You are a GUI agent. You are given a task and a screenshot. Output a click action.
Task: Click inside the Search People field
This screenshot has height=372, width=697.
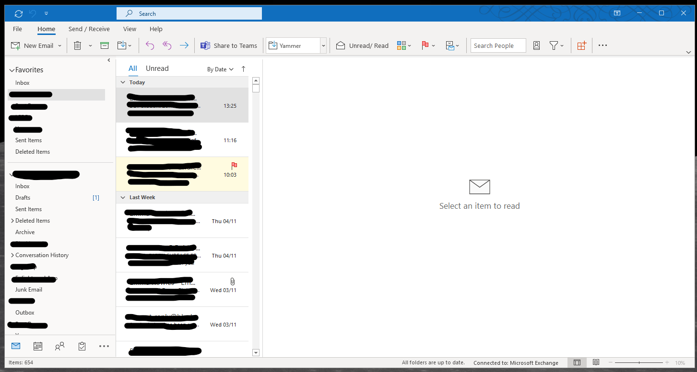tap(498, 45)
